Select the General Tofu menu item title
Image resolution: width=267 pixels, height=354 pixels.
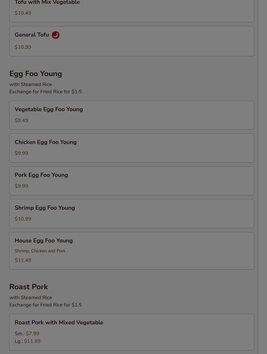tap(32, 35)
